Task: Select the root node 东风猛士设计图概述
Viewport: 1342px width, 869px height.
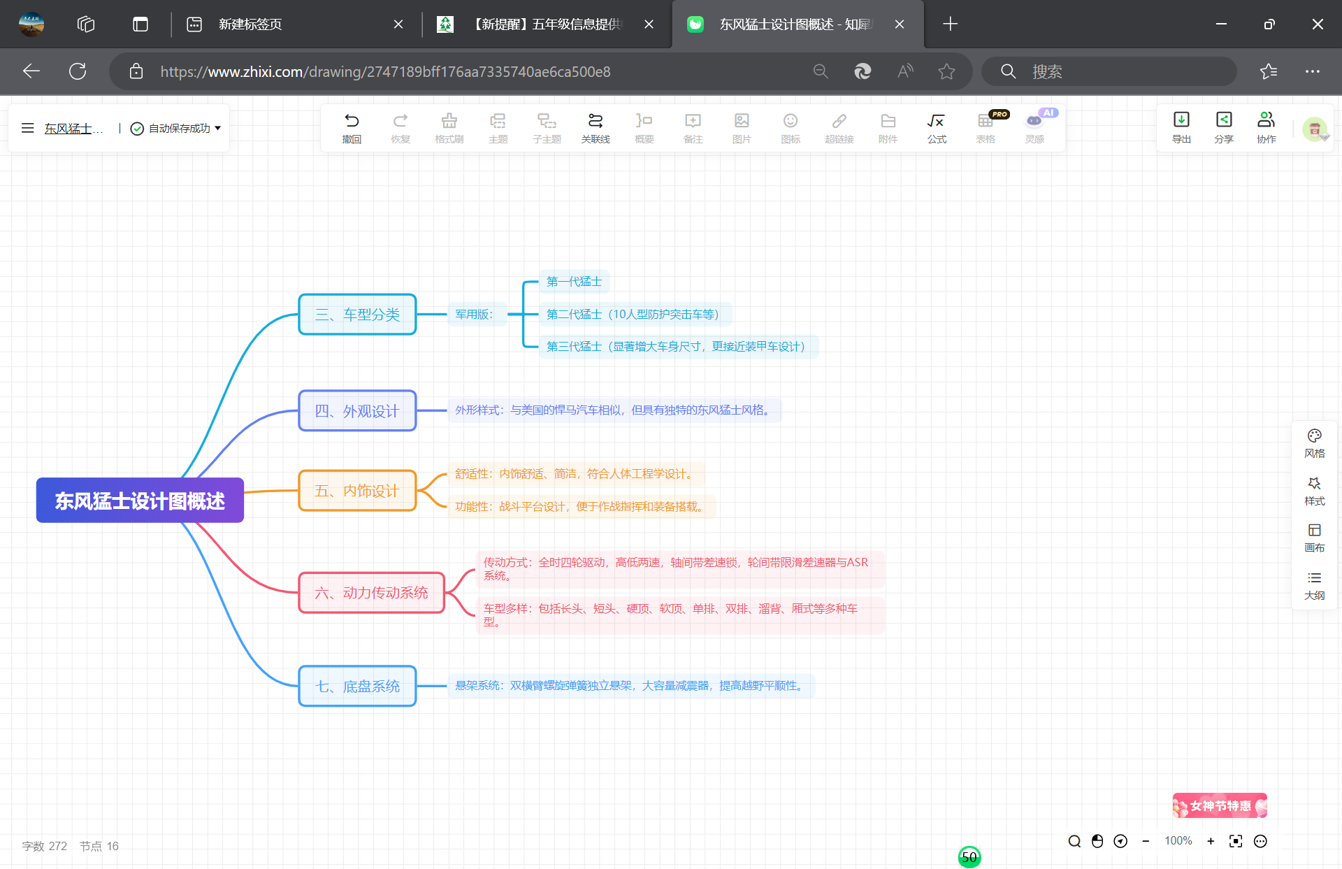Action: [x=140, y=501]
